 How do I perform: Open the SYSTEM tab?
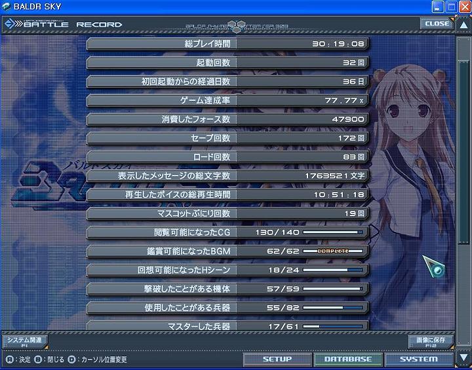419,359
